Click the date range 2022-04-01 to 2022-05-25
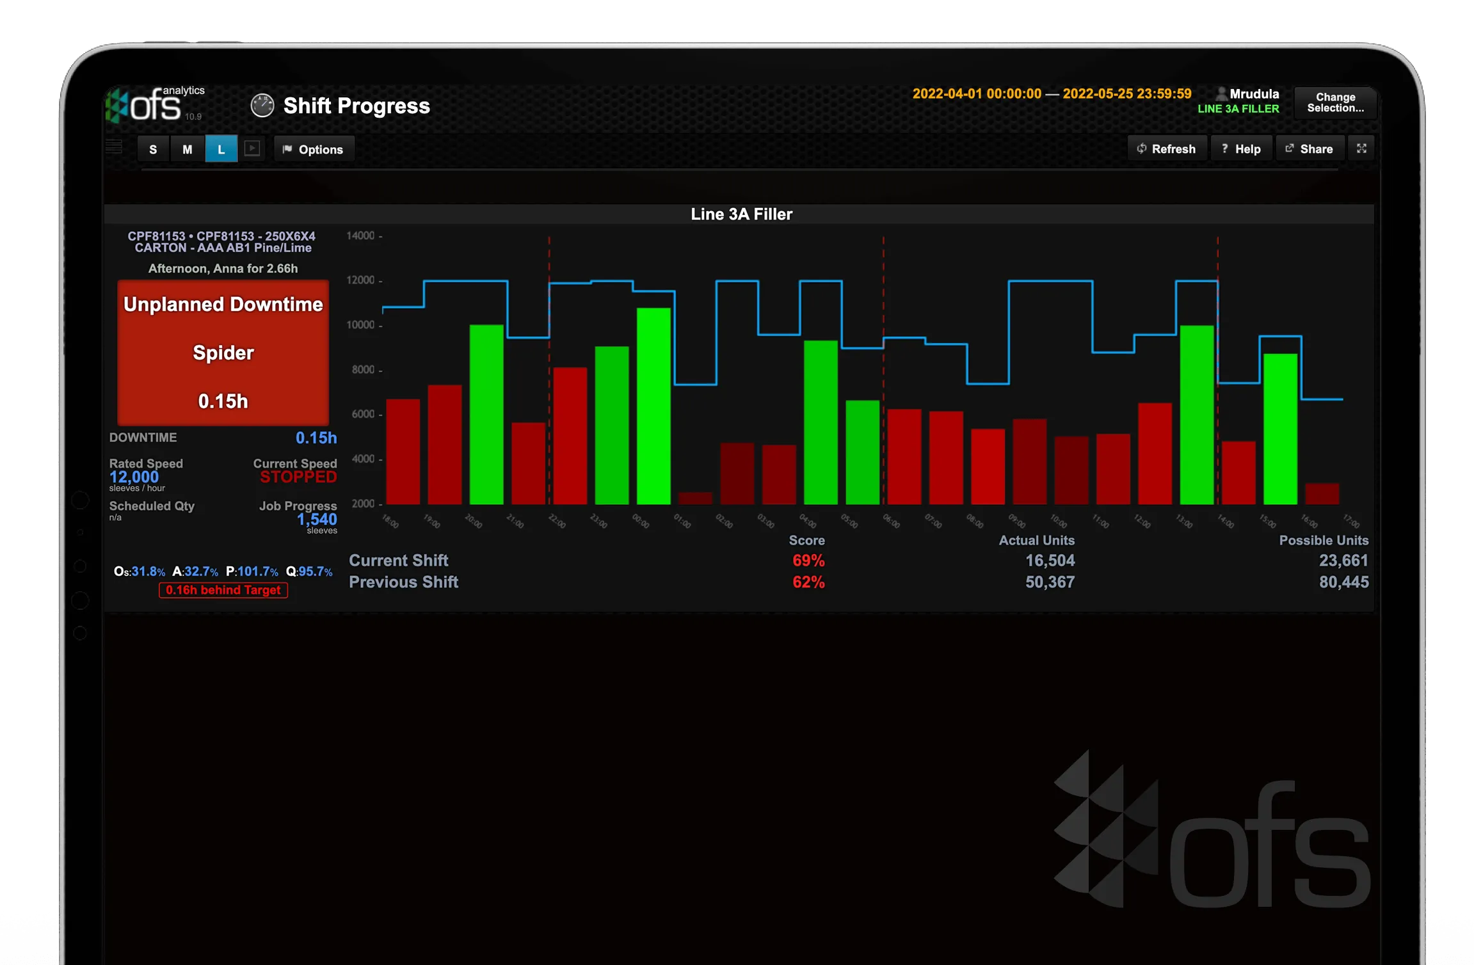The image size is (1474, 965). [x=1052, y=93]
